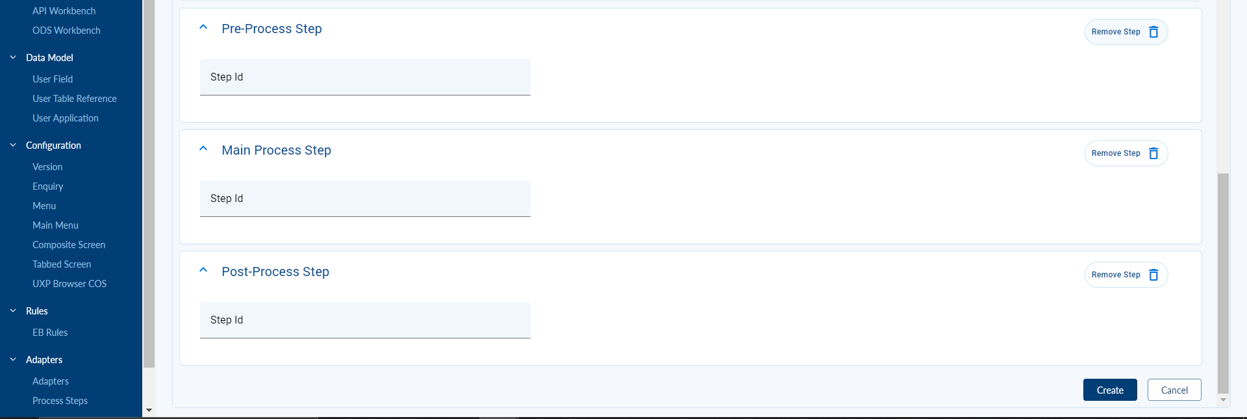Click trash icon in Post-Process Step
This screenshot has width=1247, height=419.
point(1153,275)
